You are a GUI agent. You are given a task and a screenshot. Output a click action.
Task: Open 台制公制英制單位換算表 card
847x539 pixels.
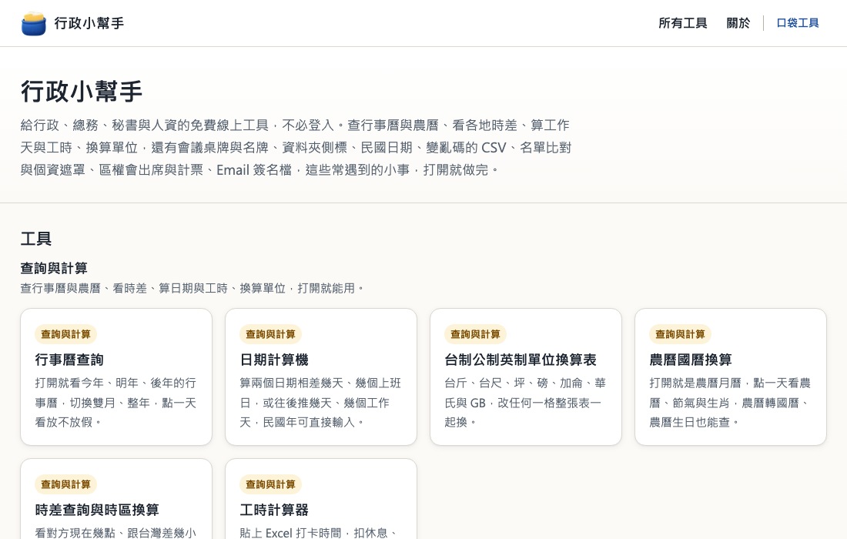(526, 377)
